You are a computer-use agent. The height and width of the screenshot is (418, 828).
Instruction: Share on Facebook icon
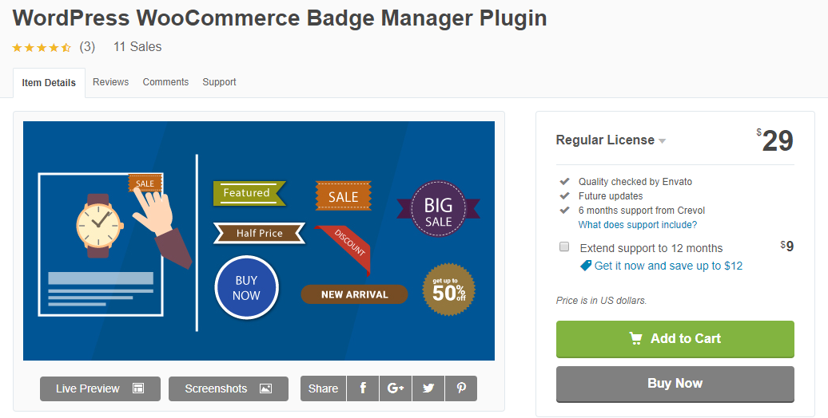363,388
